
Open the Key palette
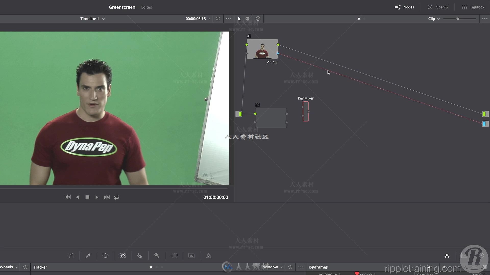tap(157, 255)
